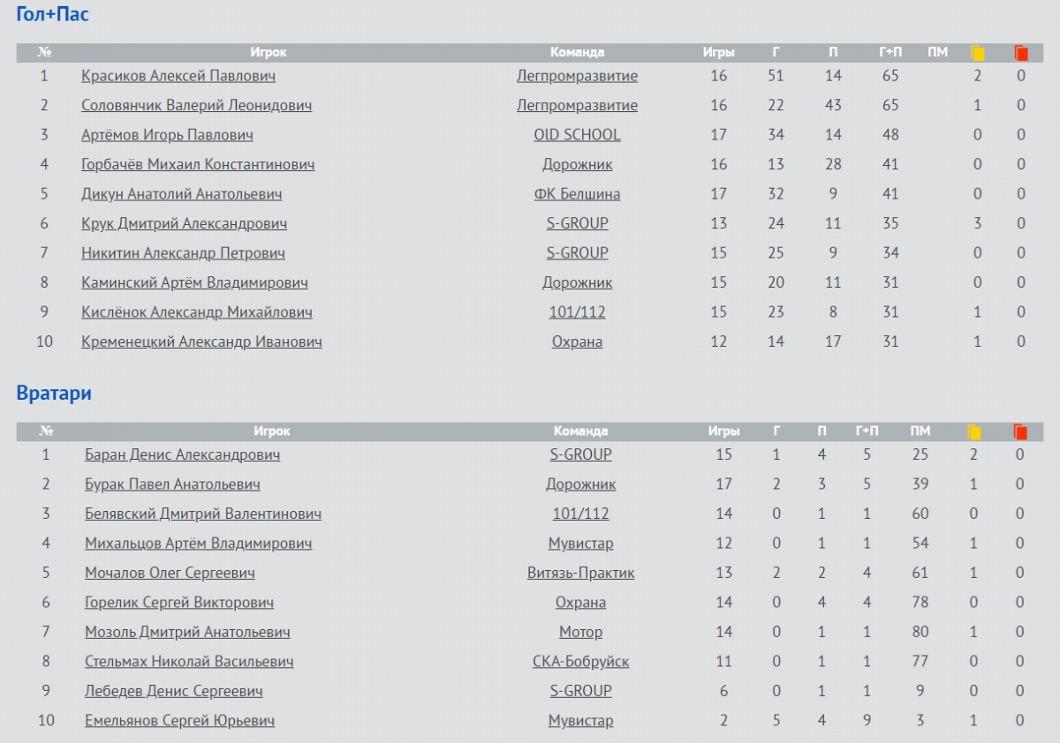
Task: Open player Красиков Алексей Павлович
Action: coord(178,76)
